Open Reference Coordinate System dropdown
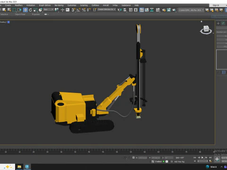Screen dimensions: 227x170 pyautogui.click(x=49, y=9)
